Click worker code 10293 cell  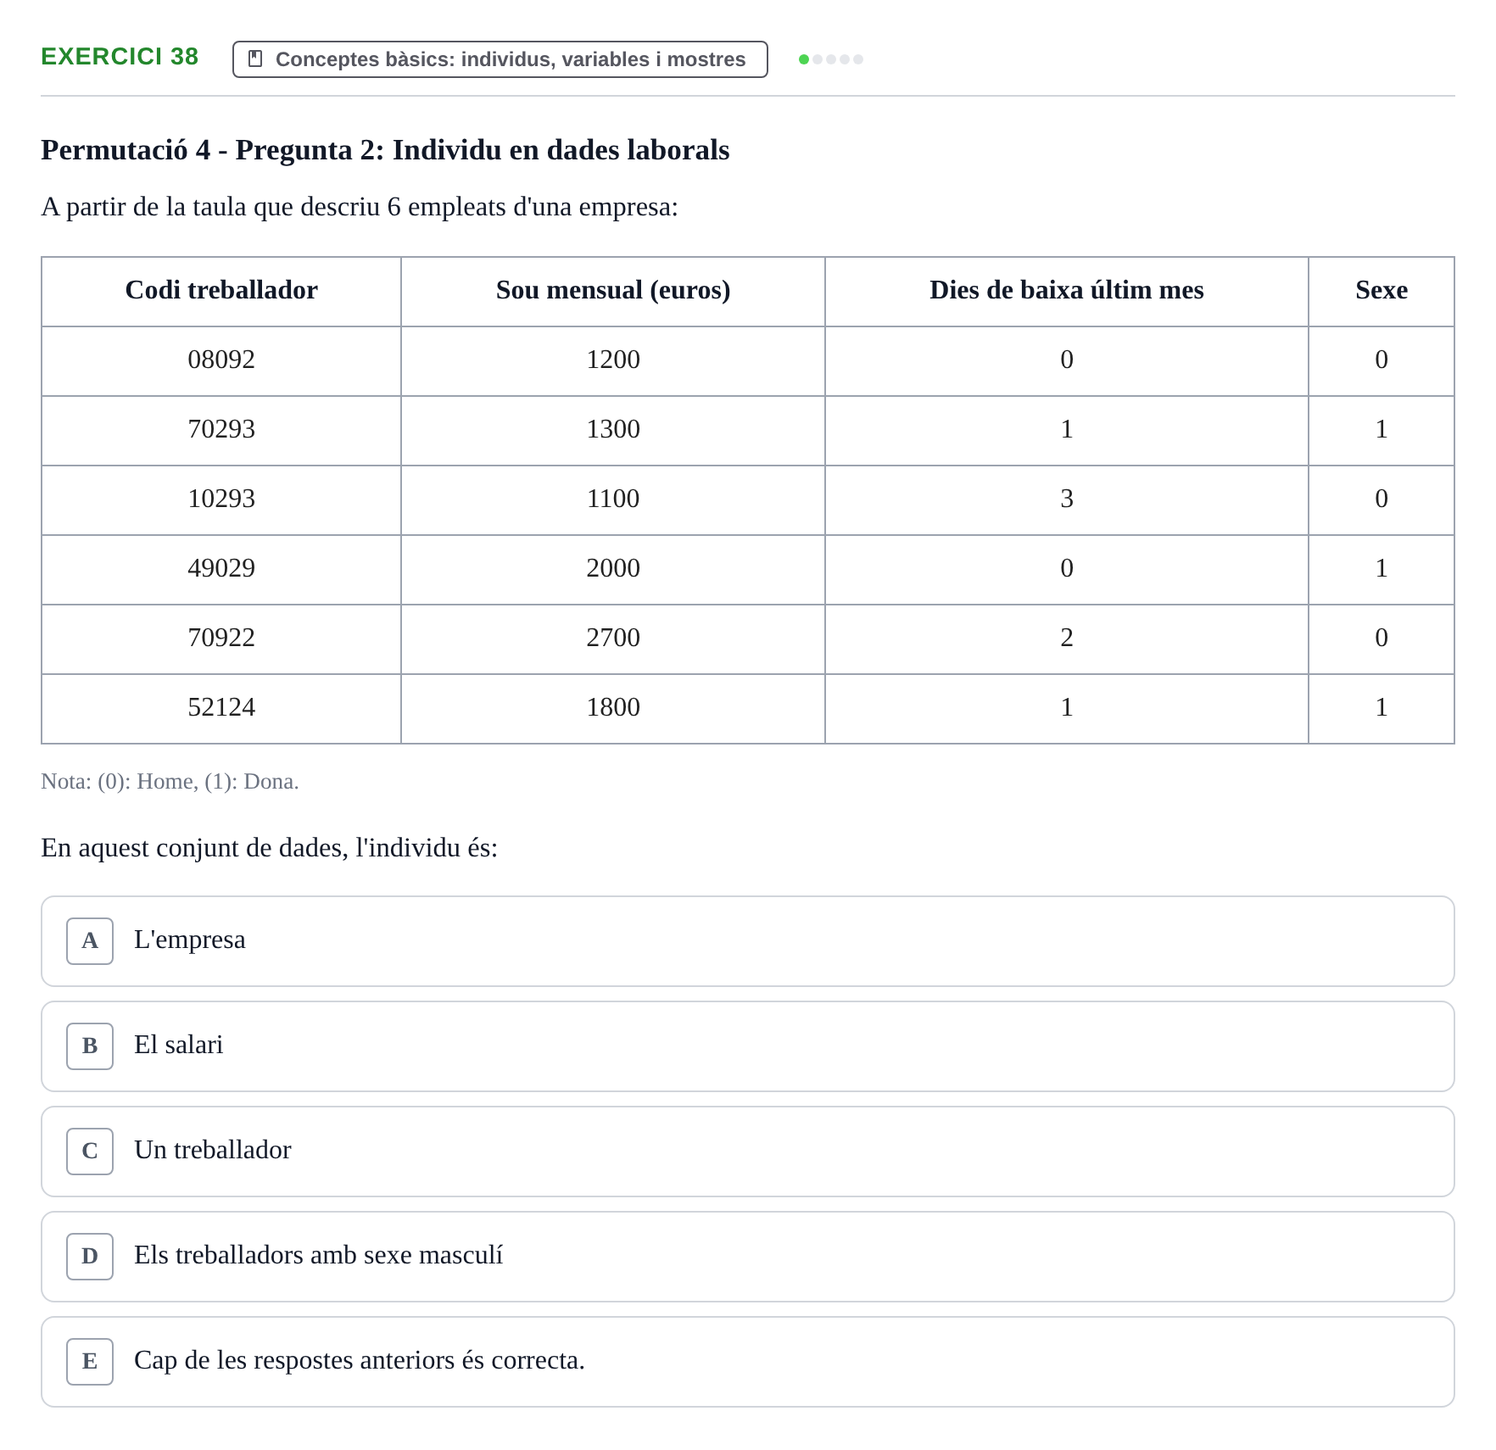pyautogui.click(x=221, y=499)
